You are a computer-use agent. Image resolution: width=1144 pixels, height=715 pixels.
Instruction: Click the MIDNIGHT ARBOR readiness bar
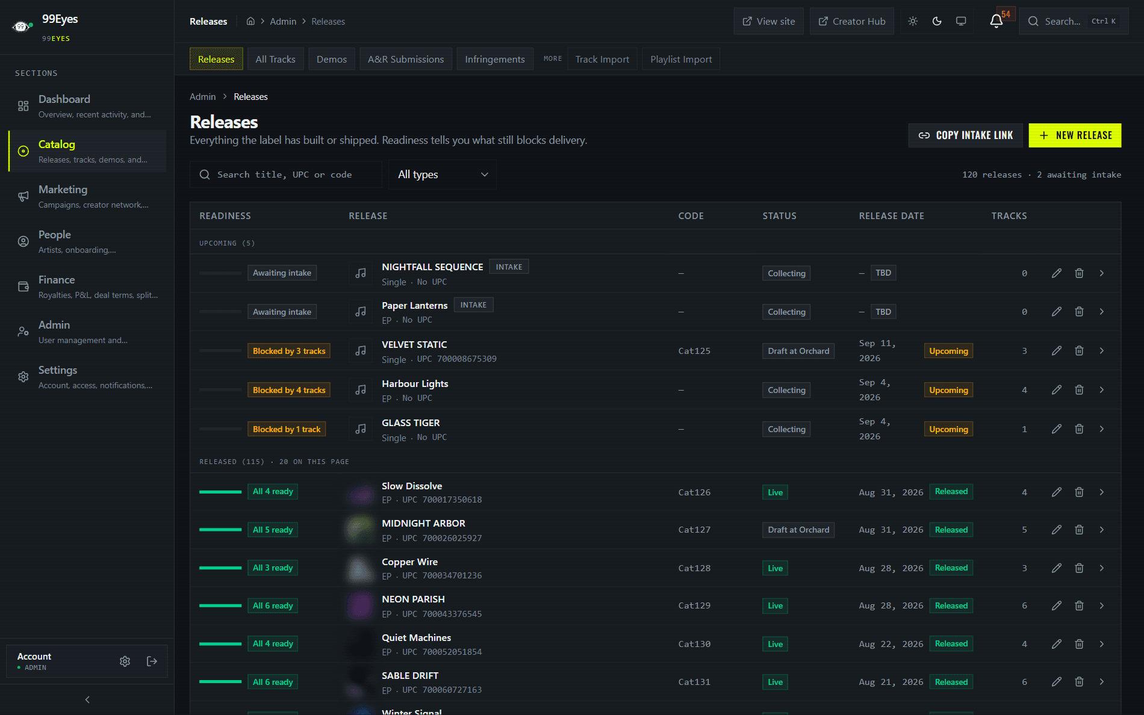[220, 530]
